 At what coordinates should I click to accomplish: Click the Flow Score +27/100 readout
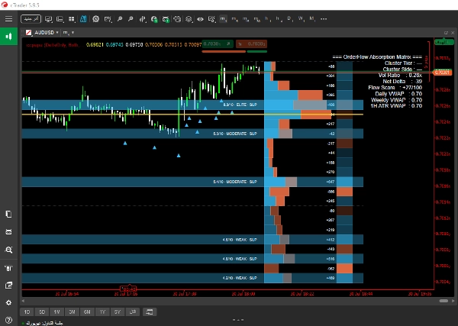point(395,87)
